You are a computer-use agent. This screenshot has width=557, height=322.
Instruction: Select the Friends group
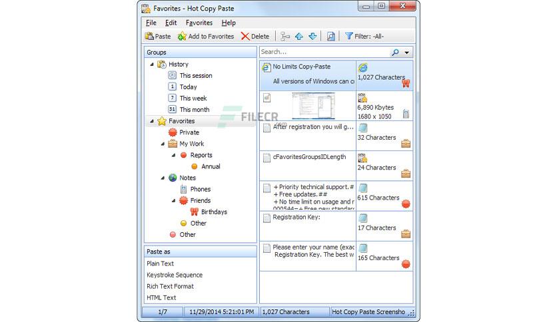[201, 200]
